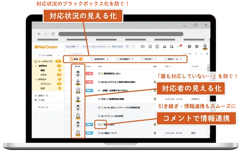Click the envelope icon in top toolbar
This screenshot has width=240, height=152.
pos(143,47)
